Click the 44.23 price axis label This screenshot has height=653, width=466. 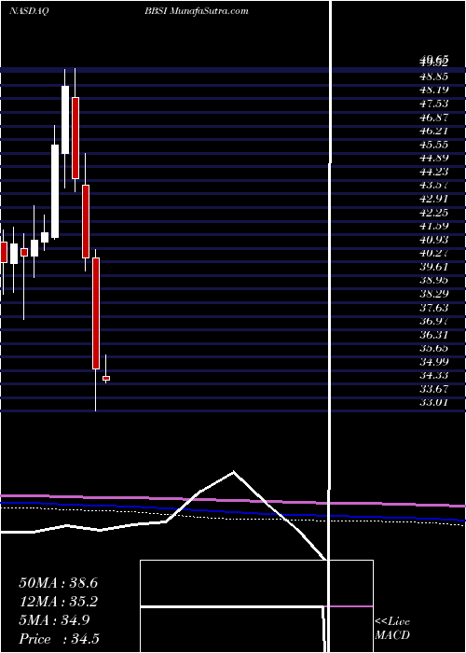point(433,172)
